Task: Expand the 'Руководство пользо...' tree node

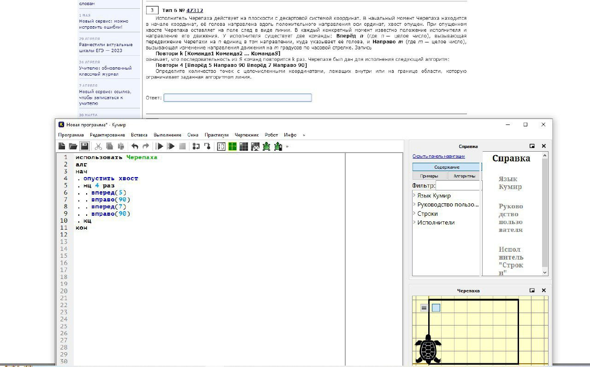Action: (x=414, y=204)
